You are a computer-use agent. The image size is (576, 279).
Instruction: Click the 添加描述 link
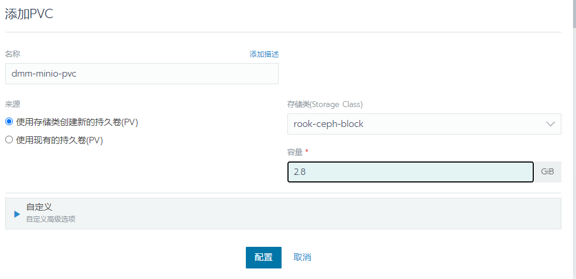click(264, 54)
